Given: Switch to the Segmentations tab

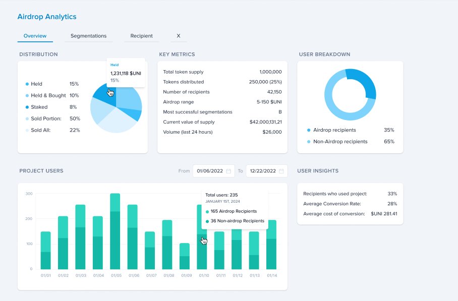Looking at the screenshot, I should [x=88, y=36].
